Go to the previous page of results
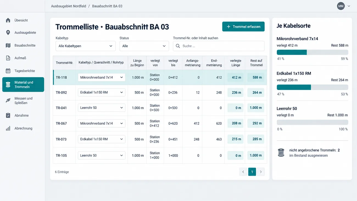The image size is (357, 201). 243,172
